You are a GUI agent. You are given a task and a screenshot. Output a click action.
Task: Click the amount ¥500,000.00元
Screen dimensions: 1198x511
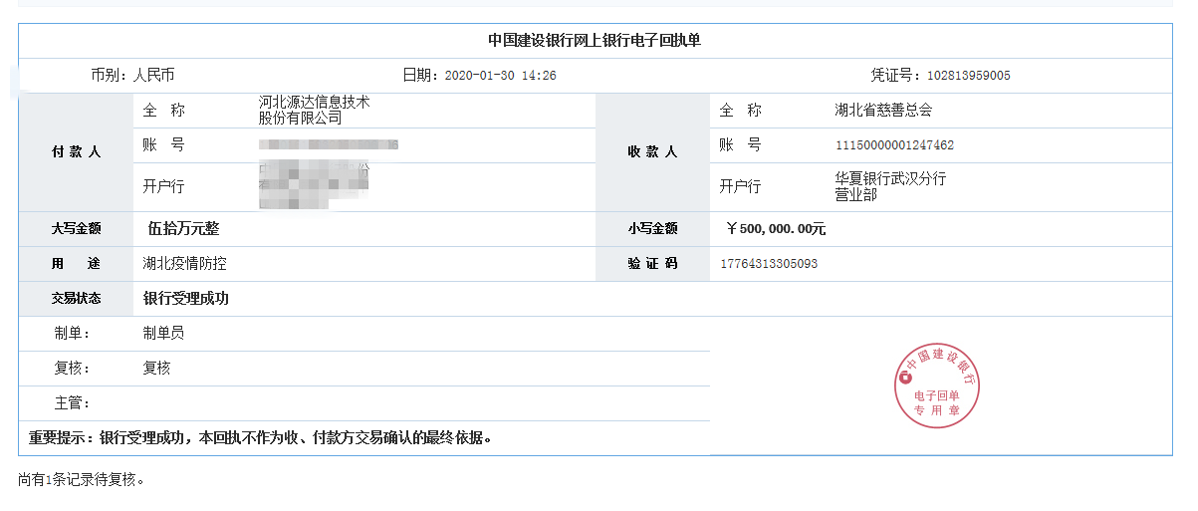click(x=775, y=229)
